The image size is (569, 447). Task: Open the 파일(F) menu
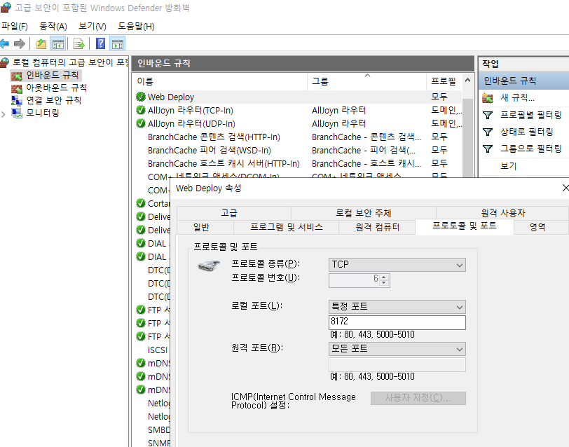point(15,27)
